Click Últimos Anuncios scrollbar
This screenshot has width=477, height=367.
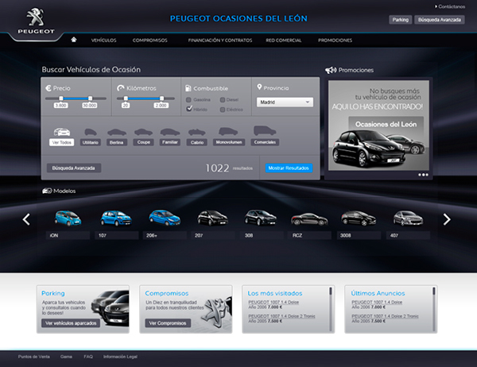click(434, 309)
